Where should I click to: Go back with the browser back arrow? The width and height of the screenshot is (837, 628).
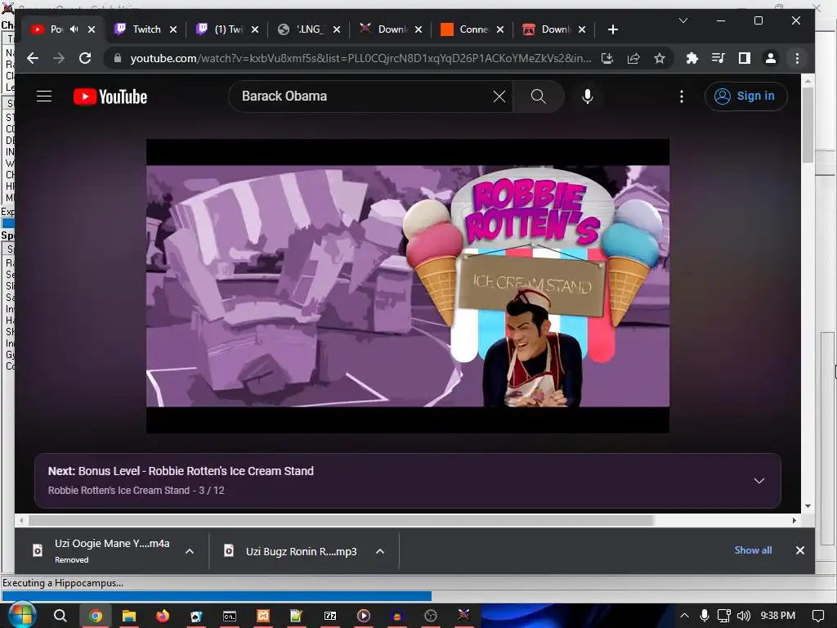33,58
